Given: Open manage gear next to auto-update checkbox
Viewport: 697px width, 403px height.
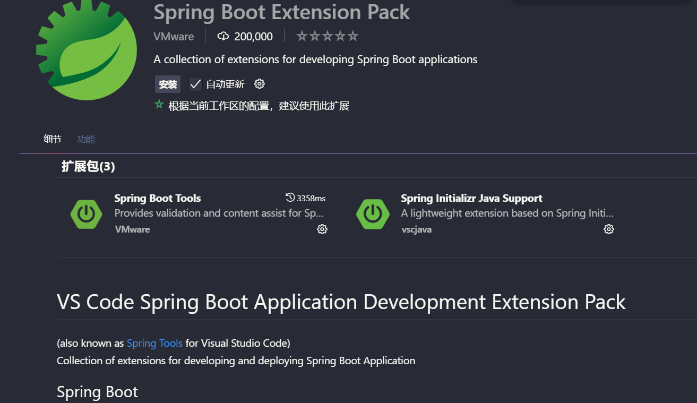Looking at the screenshot, I should pos(260,84).
